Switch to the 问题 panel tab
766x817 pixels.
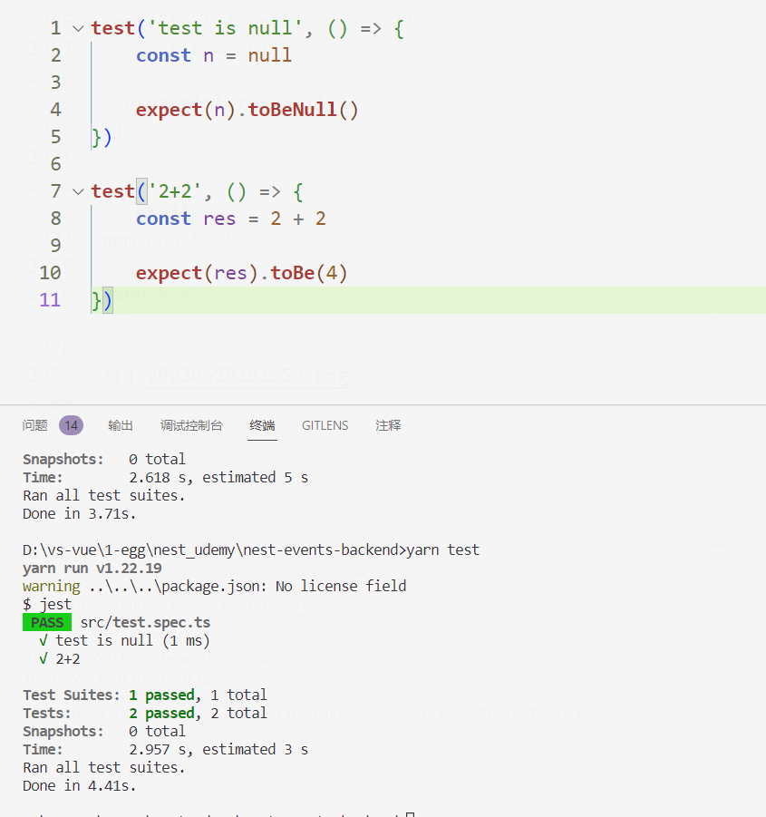pos(35,425)
